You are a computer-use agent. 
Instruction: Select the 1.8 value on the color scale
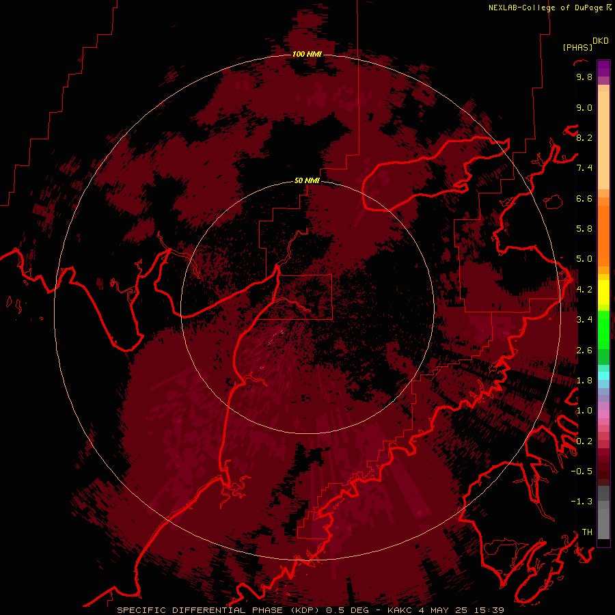point(584,380)
